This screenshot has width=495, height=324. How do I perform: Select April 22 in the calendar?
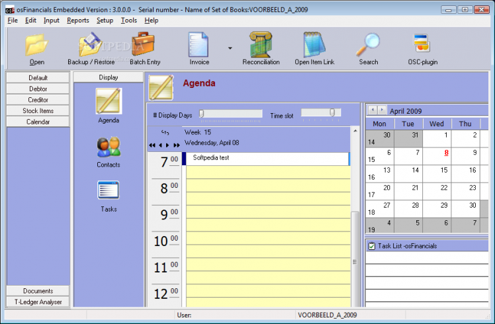(x=437, y=191)
